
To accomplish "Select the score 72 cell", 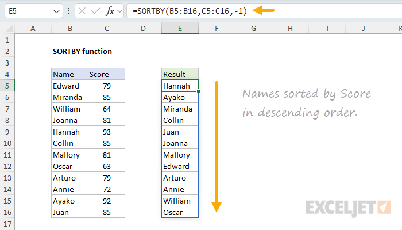I will pyautogui.click(x=107, y=189).
